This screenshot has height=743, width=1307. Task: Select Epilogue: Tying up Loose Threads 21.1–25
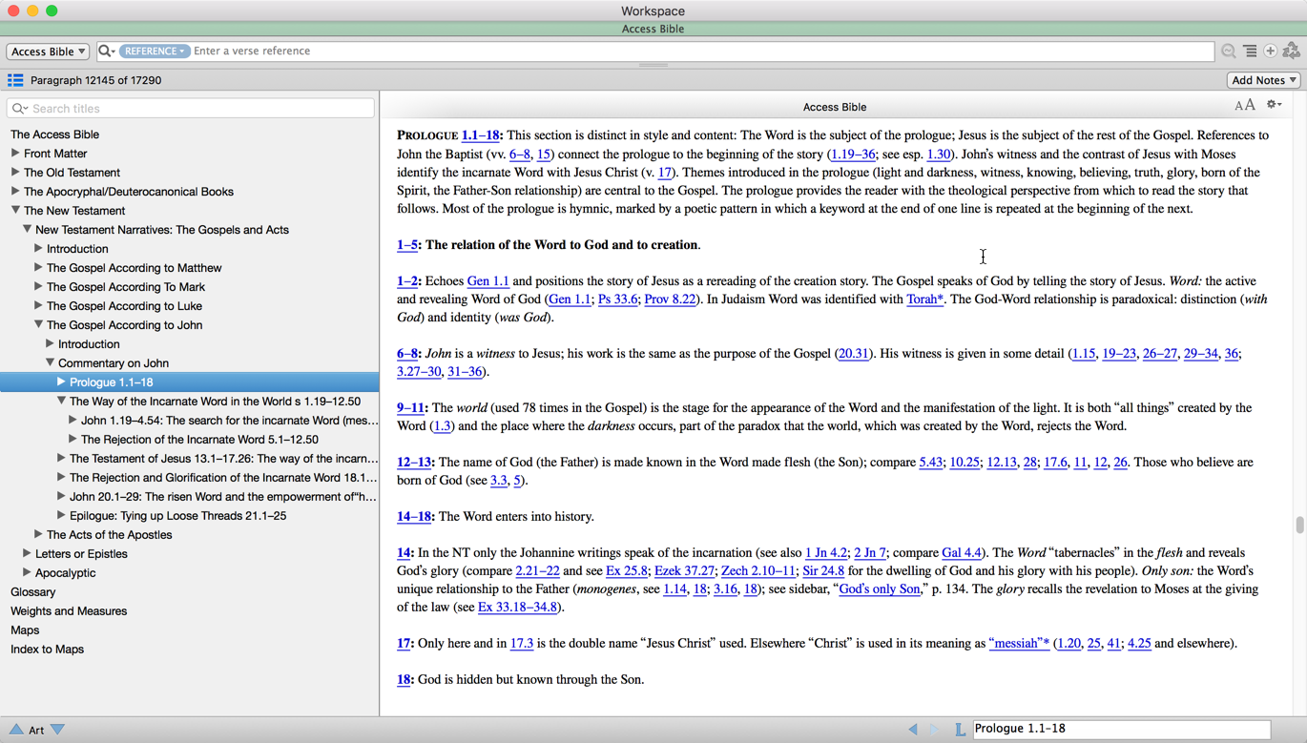pyautogui.click(x=177, y=516)
